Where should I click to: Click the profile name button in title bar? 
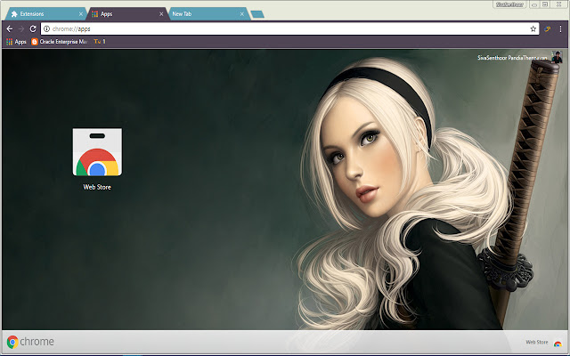click(x=509, y=4)
